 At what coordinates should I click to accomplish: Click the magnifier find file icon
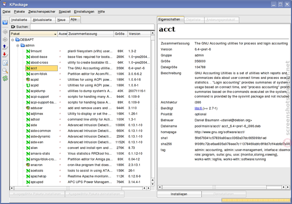coord(5,71)
